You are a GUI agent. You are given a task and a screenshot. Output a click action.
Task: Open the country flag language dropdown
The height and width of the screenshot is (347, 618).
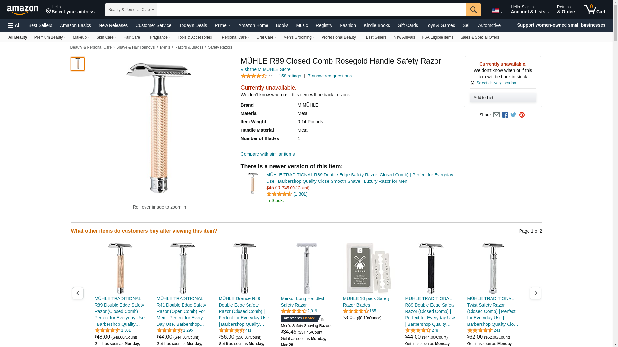(x=497, y=11)
